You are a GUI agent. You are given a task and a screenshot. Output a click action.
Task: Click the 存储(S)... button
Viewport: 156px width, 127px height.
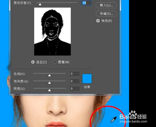[x=106, y=14]
